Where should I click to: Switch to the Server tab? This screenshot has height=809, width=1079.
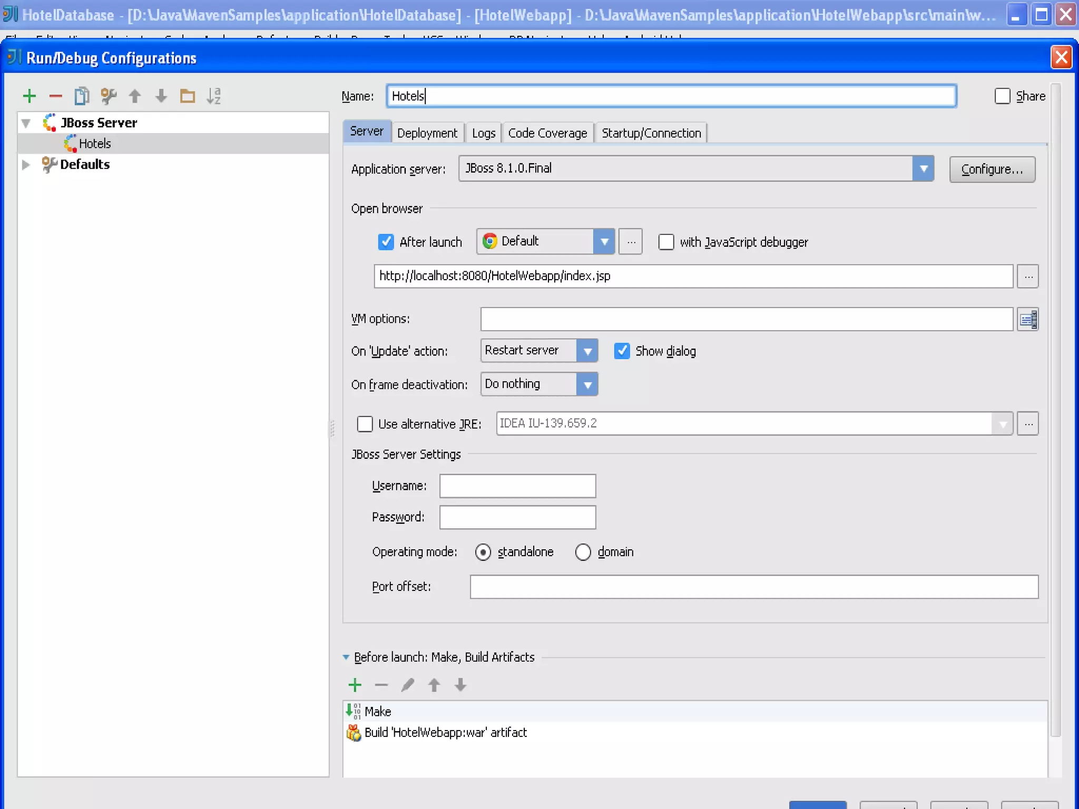367,131
